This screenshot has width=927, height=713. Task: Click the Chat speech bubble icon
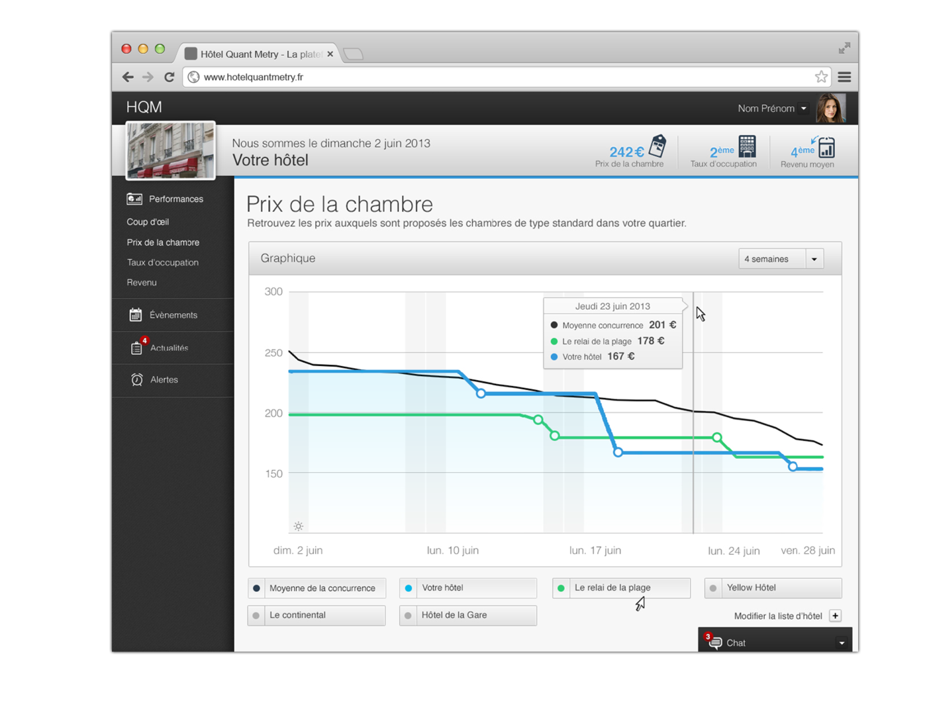pyautogui.click(x=714, y=642)
